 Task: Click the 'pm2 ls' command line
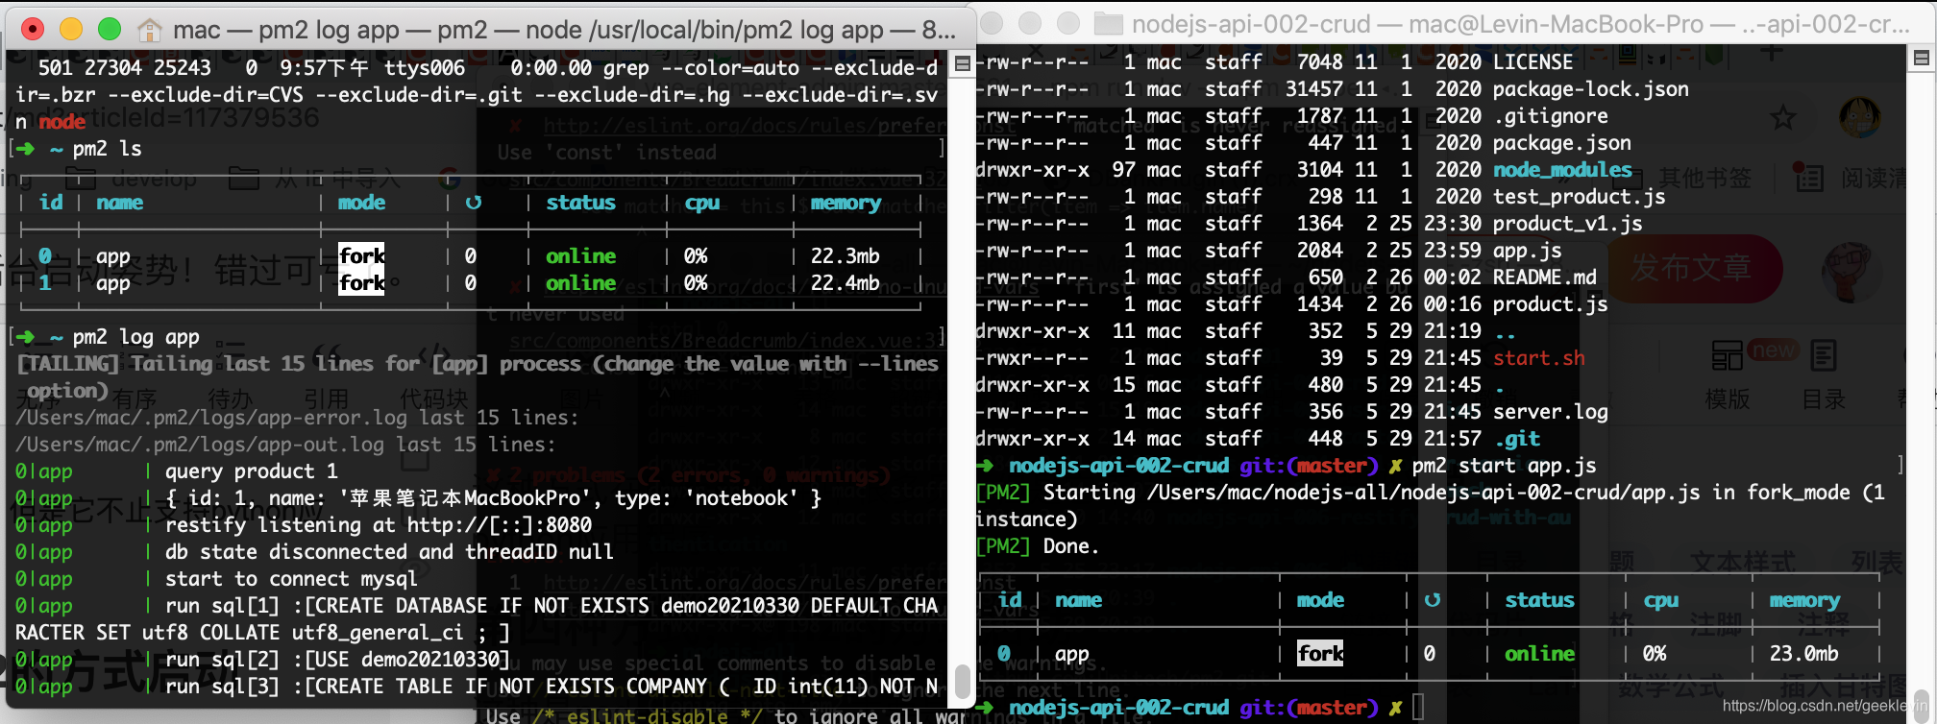[x=107, y=149]
